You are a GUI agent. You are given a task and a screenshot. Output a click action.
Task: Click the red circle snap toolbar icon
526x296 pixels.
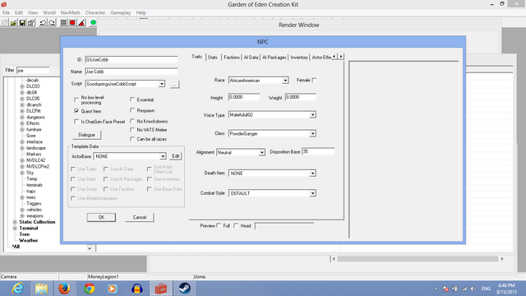coord(72,23)
